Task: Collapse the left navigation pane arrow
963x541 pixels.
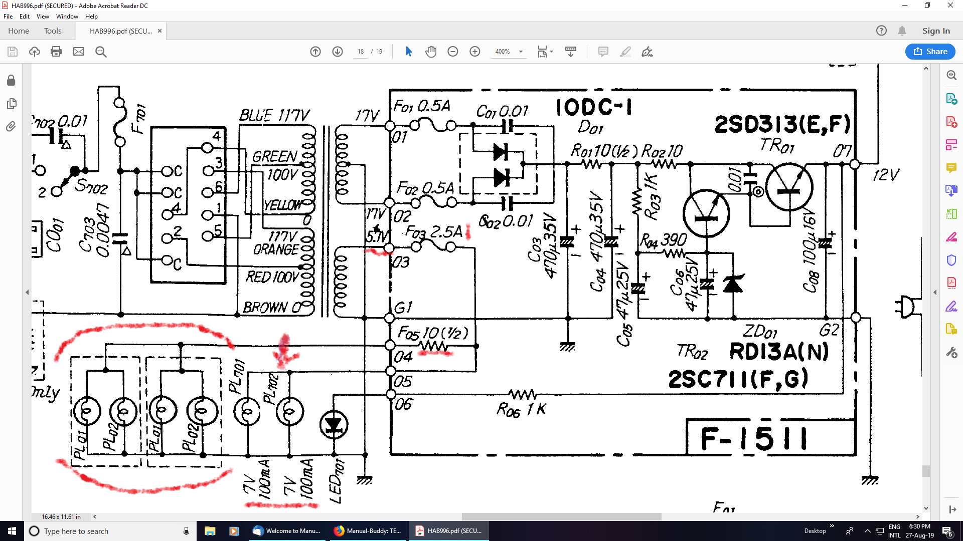Action: tap(27, 292)
